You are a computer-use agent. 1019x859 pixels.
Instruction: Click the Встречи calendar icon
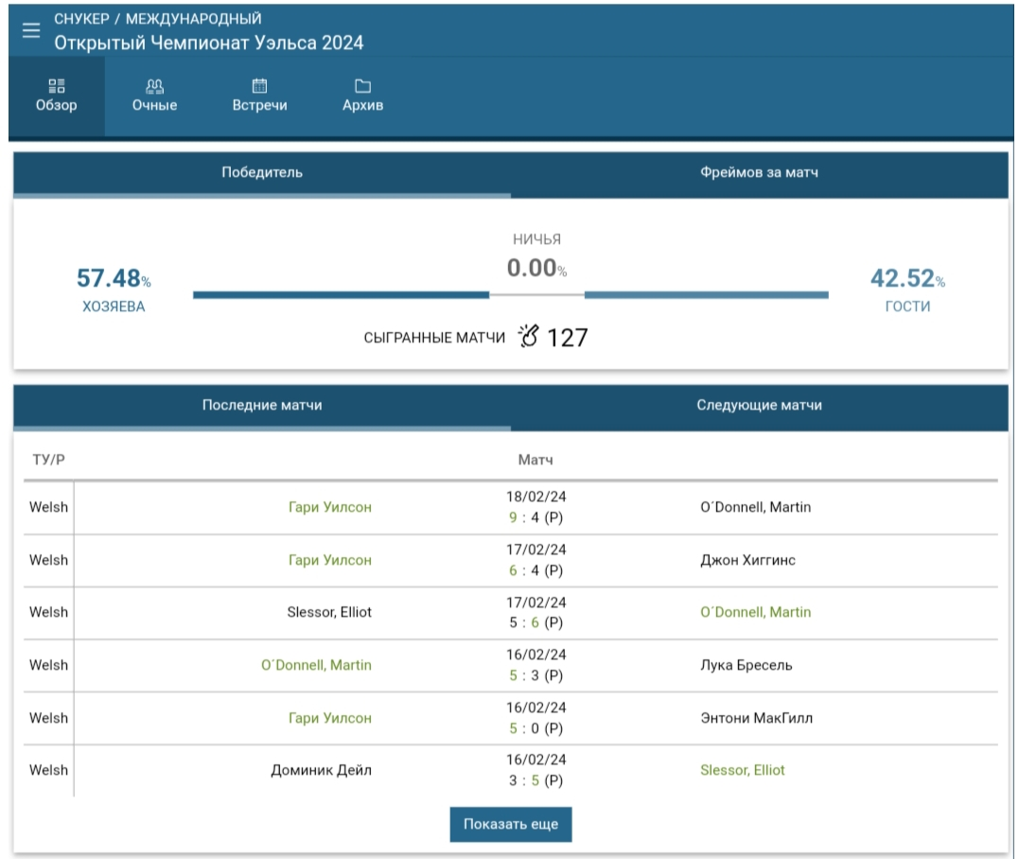[x=259, y=85]
